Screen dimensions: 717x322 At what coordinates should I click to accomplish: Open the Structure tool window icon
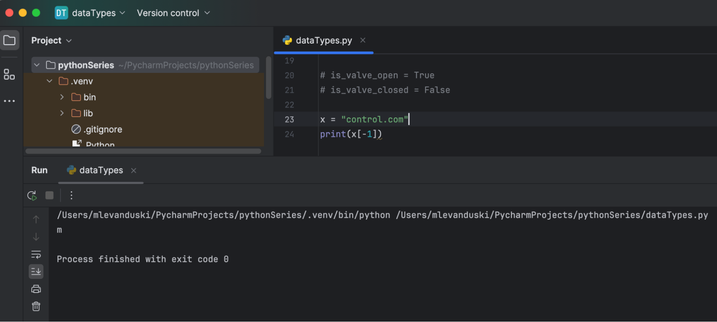point(9,74)
